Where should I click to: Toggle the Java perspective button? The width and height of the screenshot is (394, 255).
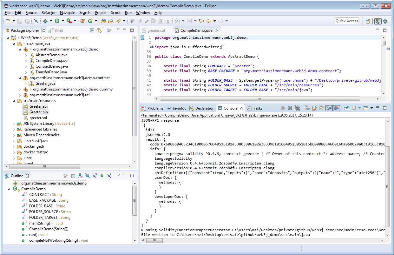[378, 21]
